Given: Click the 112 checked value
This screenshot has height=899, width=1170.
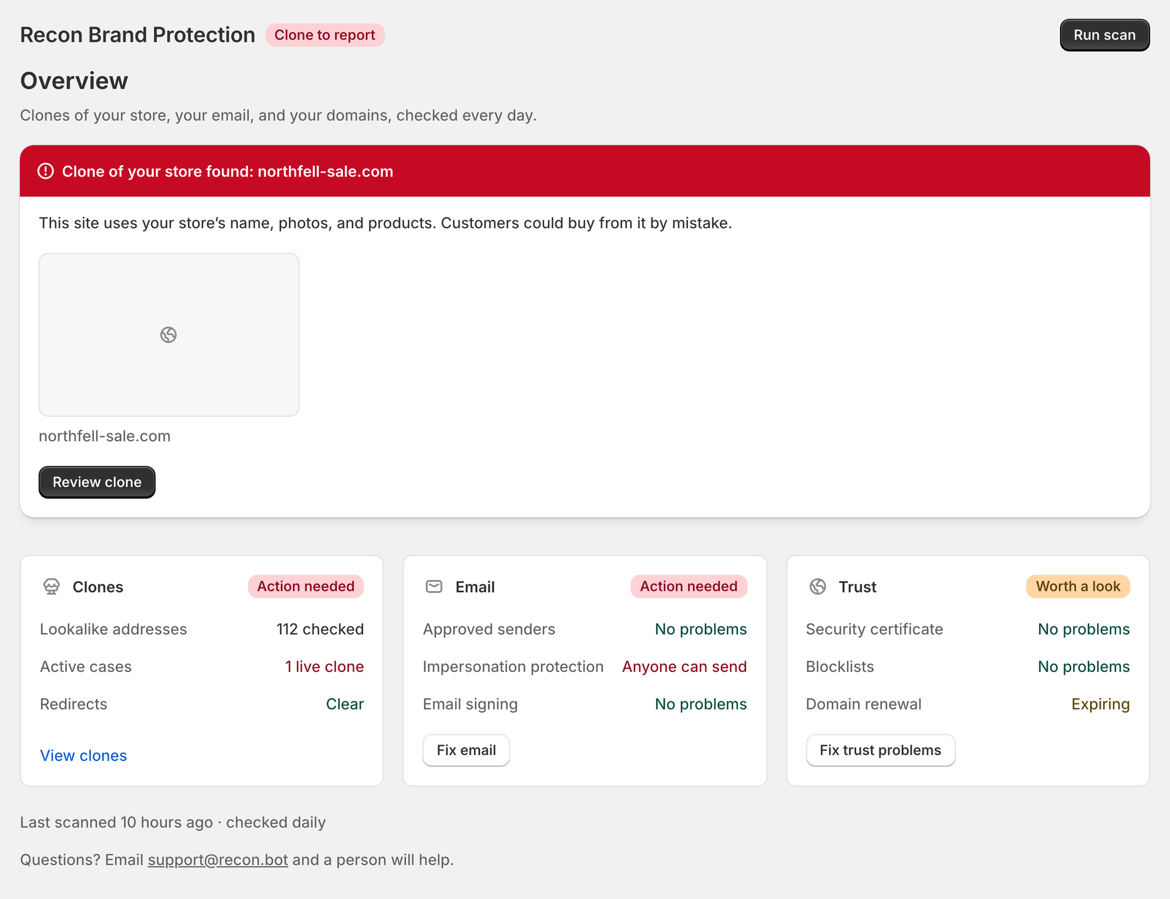Looking at the screenshot, I should pyautogui.click(x=320, y=629).
